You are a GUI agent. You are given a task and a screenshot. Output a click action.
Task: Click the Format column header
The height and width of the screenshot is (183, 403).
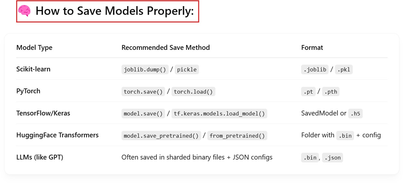(312, 48)
